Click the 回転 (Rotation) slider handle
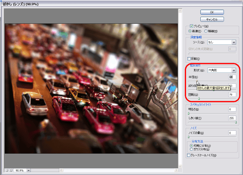The image size is (243, 175). pos(199,99)
